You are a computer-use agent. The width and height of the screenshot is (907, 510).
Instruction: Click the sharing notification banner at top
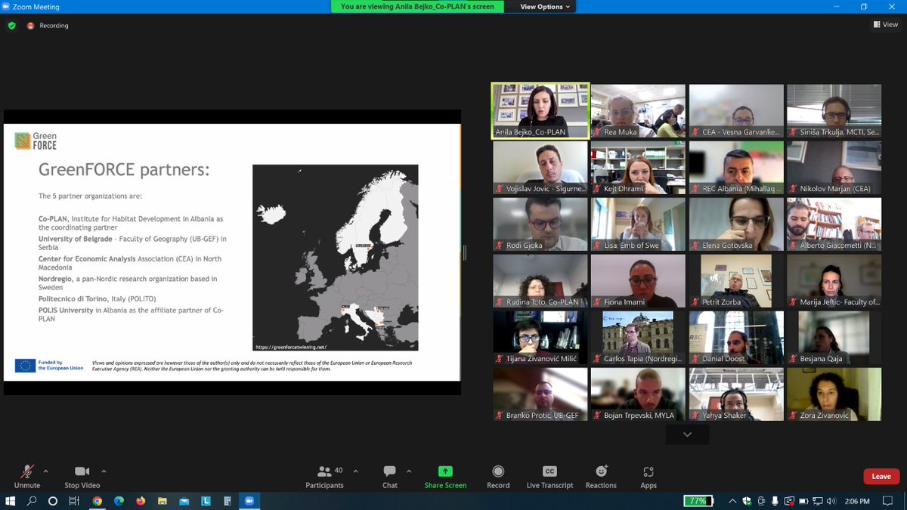pos(417,7)
